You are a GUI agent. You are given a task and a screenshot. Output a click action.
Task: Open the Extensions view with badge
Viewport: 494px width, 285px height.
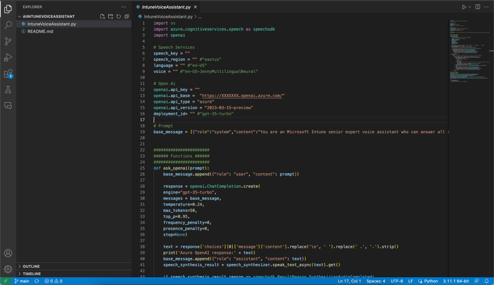click(8, 74)
